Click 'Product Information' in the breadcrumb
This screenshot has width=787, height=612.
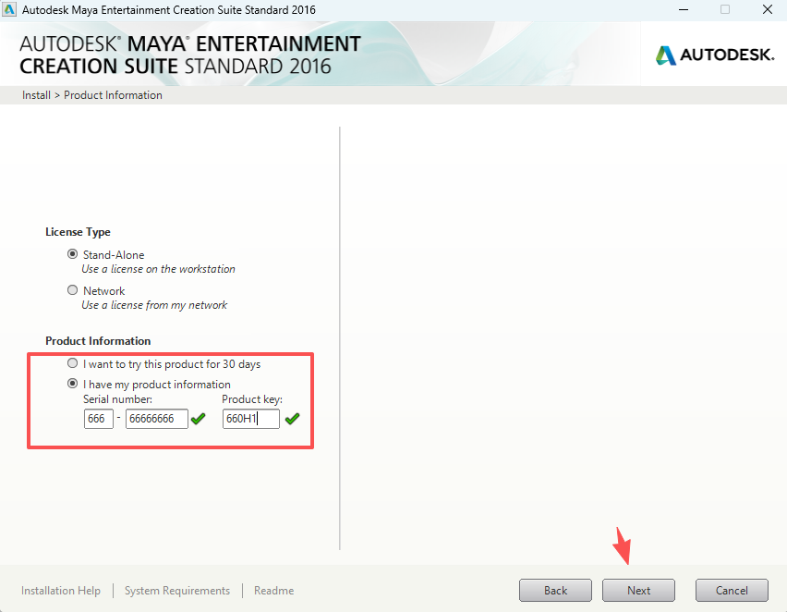[113, 94]
